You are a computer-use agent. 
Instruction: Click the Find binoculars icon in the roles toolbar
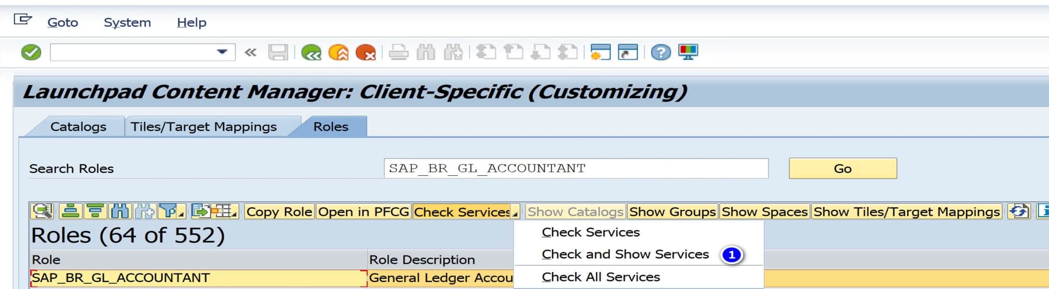[x=120, y=212]
